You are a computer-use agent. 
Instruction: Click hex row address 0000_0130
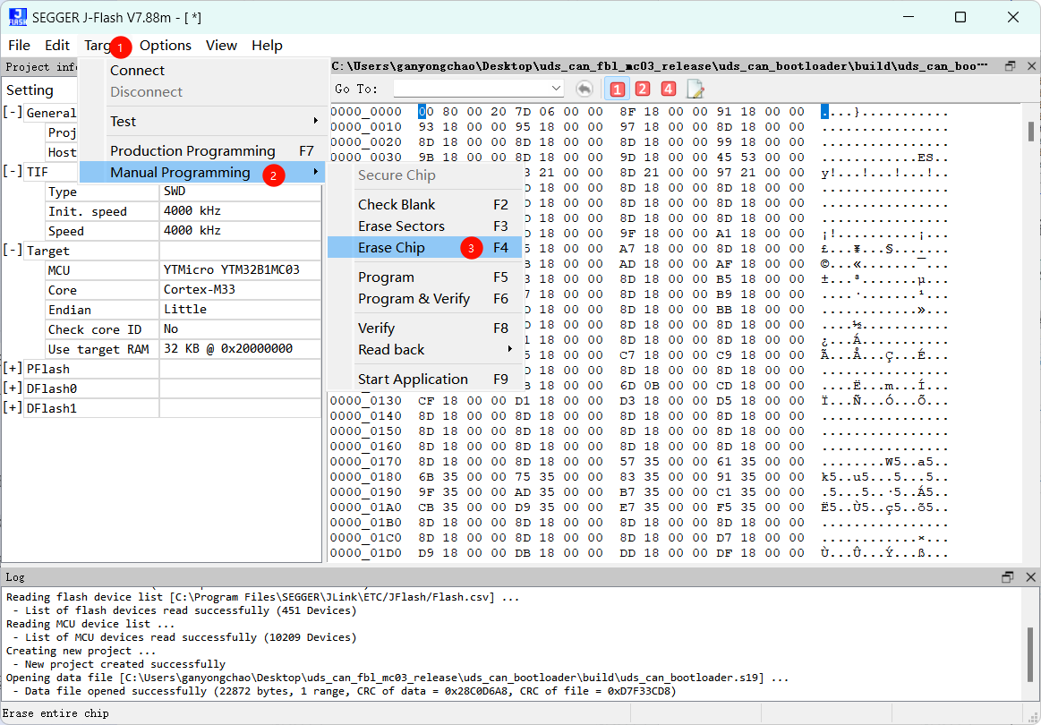click(366, 401)
